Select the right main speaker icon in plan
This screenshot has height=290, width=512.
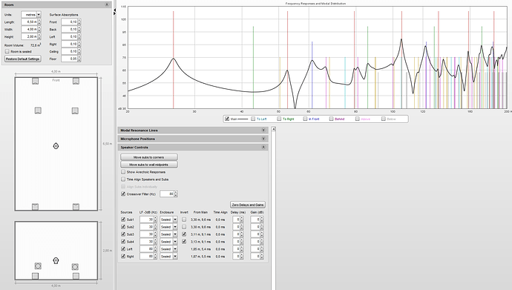(x=75, y=111)
